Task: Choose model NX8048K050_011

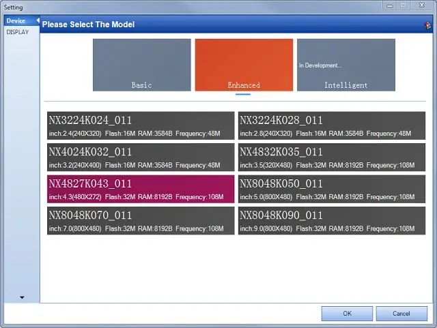Action: tap(332, 189)
